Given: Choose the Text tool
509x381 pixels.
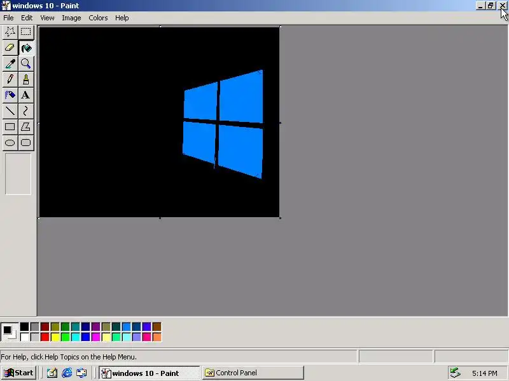Looking at the screenshot, I should [25, 95].
